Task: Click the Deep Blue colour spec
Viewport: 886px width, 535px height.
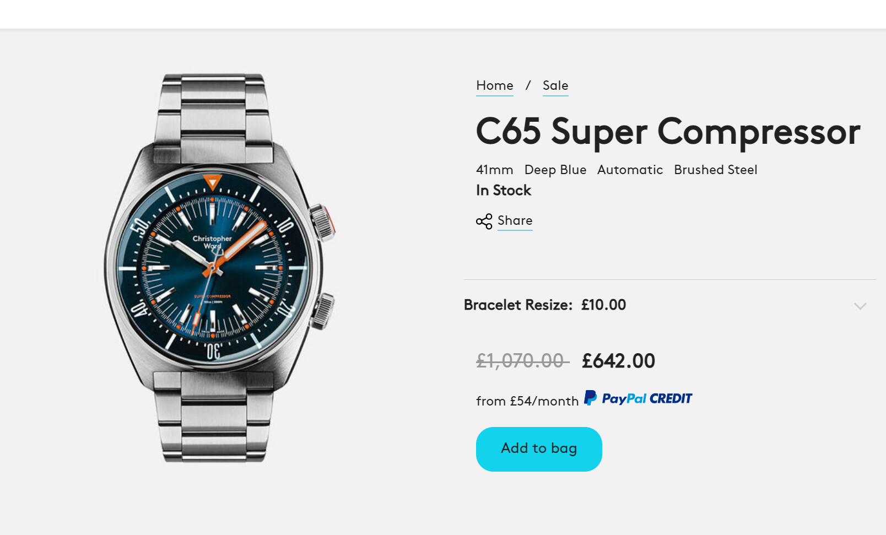Action: click(555, 170)
